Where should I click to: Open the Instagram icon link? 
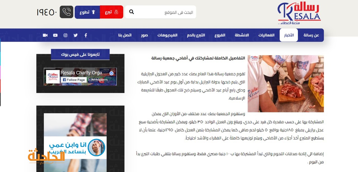pos(65,35)
